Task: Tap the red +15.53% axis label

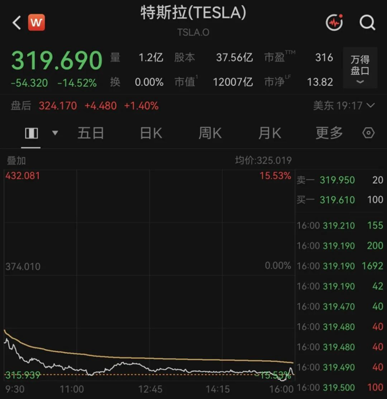Action: (x=275, y=176)
